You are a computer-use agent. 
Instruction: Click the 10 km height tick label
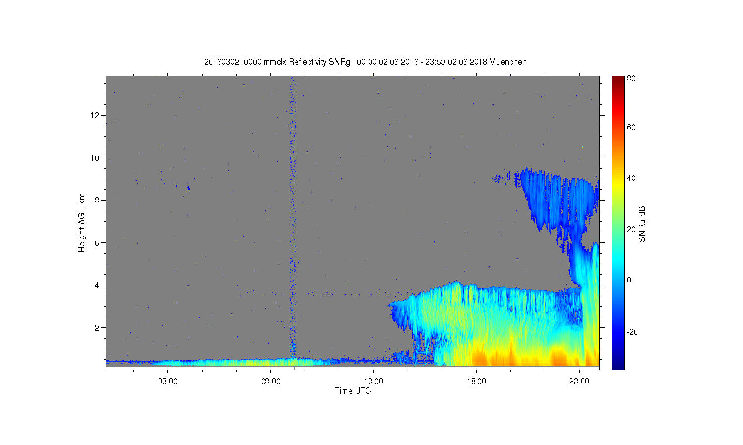95,158
